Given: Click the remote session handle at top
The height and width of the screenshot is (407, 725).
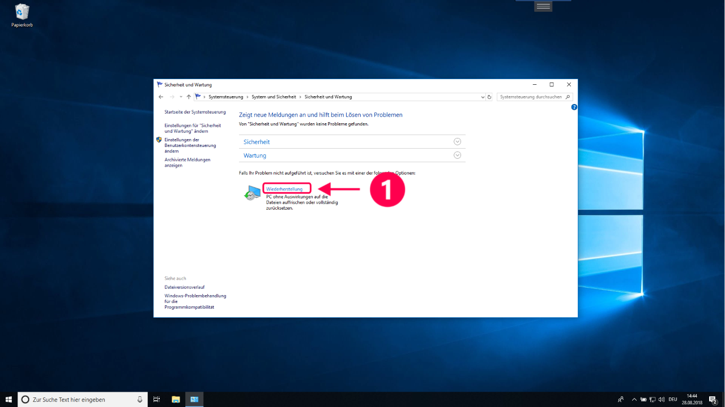Looking at the screenshot, I should click(x=543, y=6).
